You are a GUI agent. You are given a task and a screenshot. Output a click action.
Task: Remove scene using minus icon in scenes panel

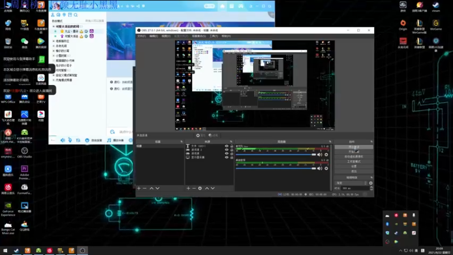[x=145, y=188]
